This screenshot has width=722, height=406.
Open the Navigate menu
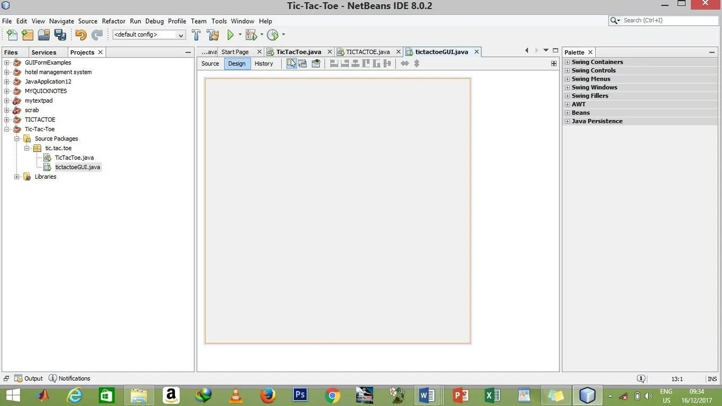pos(61,21)
